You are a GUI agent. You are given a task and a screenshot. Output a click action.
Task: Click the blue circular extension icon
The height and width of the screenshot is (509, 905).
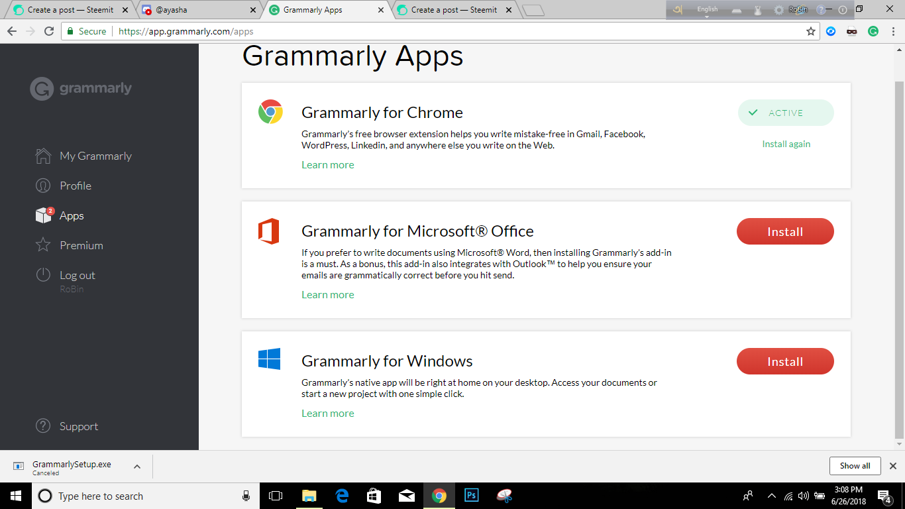[831, 31]
